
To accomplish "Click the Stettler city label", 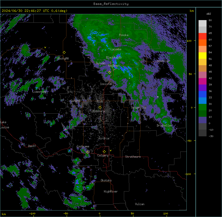I will point(163,61).
